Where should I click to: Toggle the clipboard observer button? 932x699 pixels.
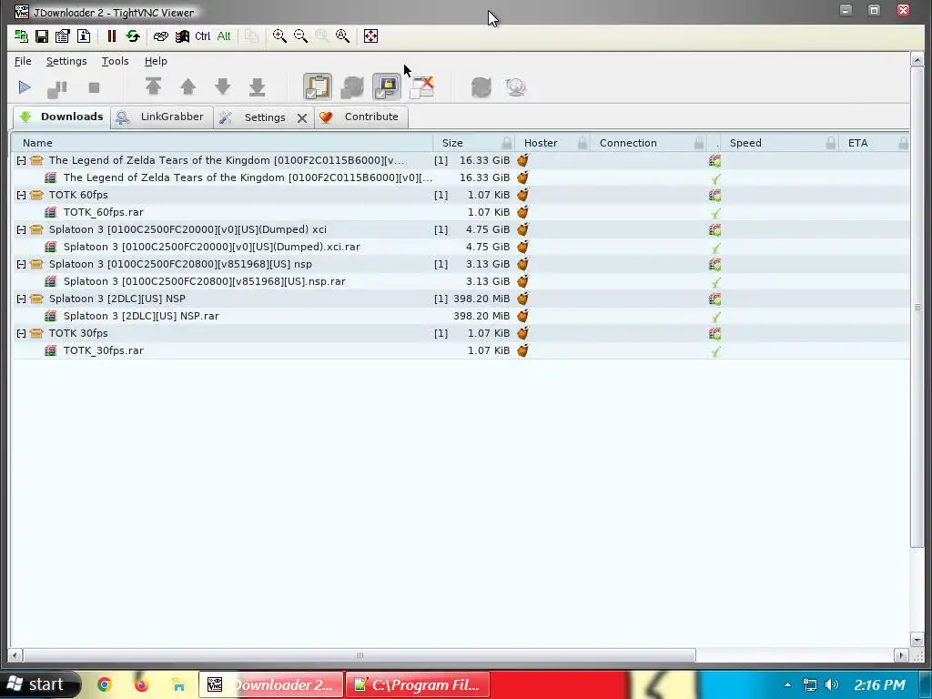pyautogui.click(x=318, y=86)
